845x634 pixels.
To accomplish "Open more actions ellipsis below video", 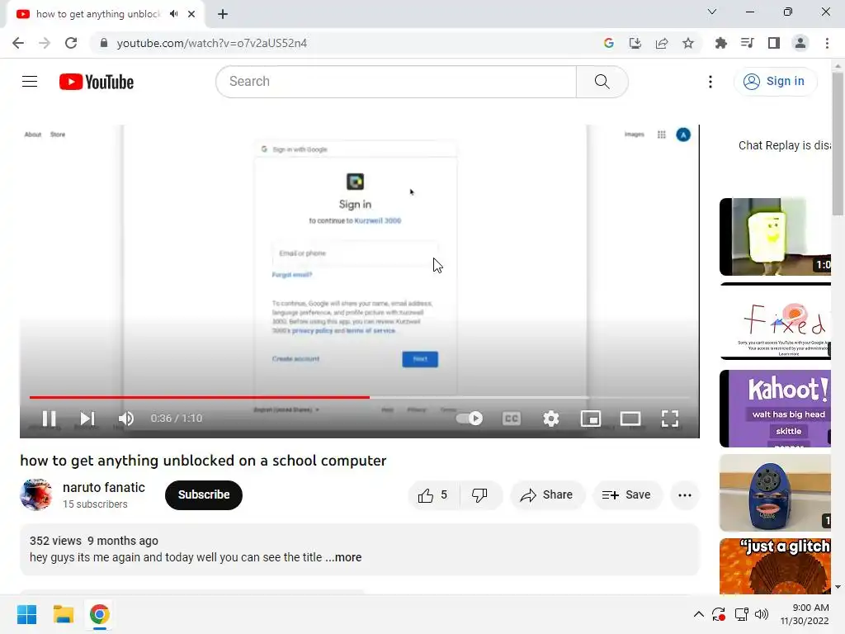I will point(685,495).
